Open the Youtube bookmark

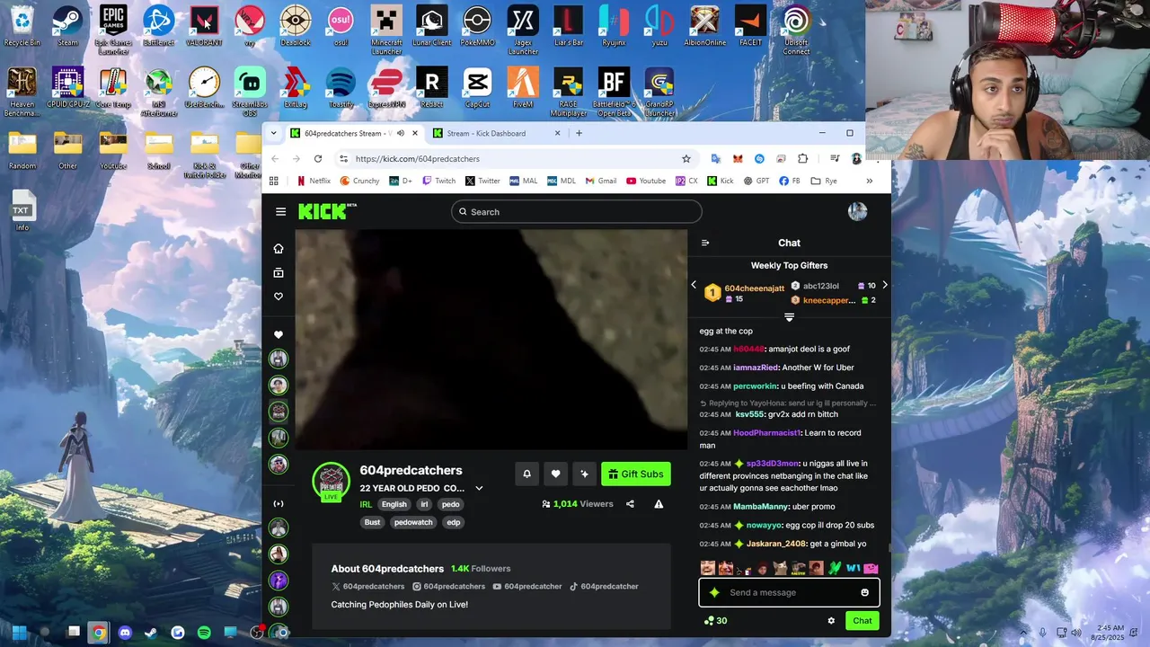point(646,181)
